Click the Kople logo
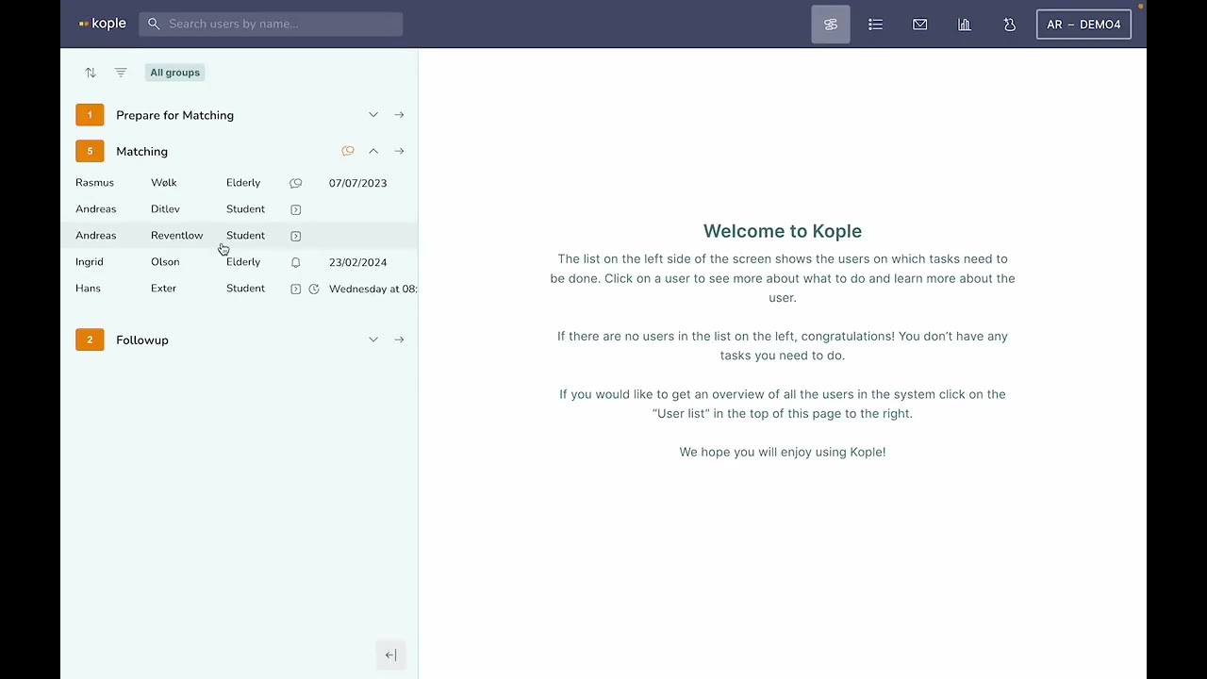1207x679 pixels. coord(102,24)
